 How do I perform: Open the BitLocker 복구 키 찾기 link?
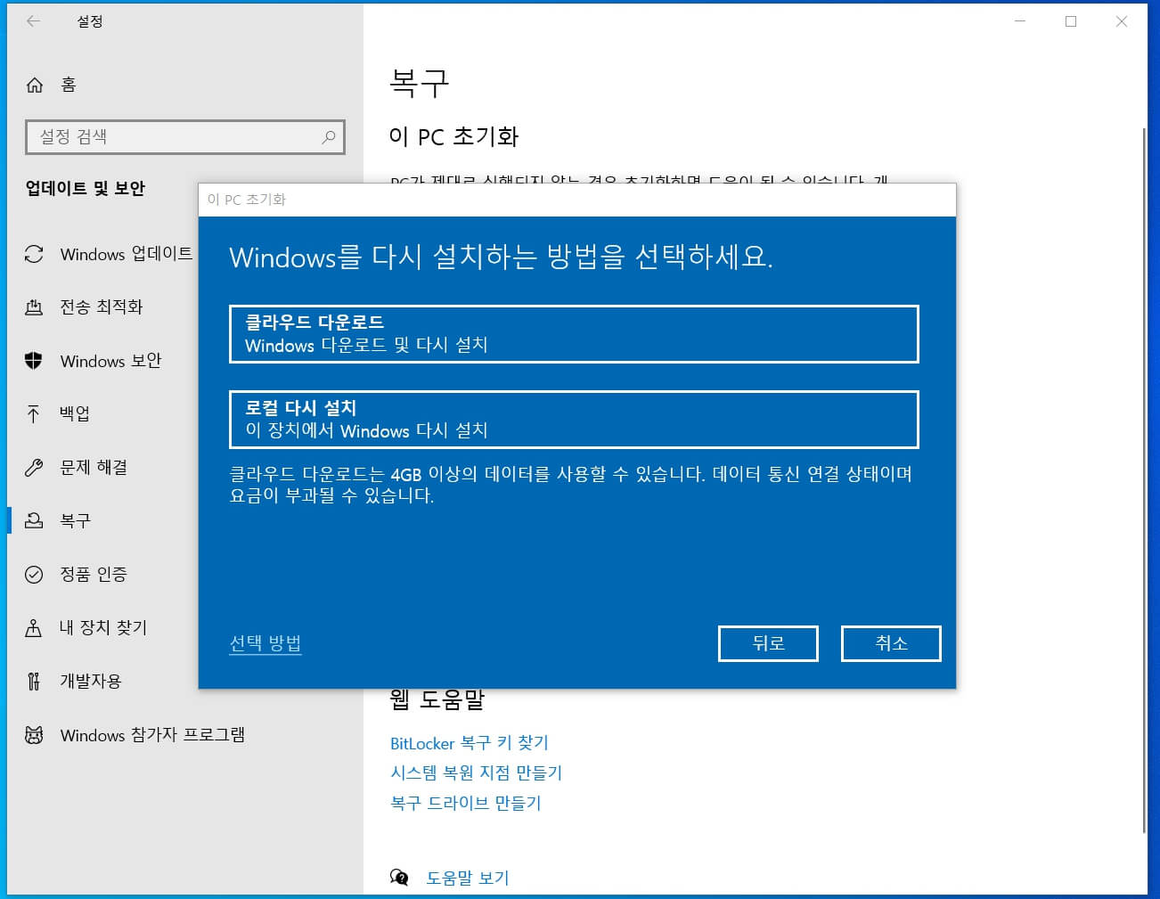pyautogui.click(x=470, y=743)
